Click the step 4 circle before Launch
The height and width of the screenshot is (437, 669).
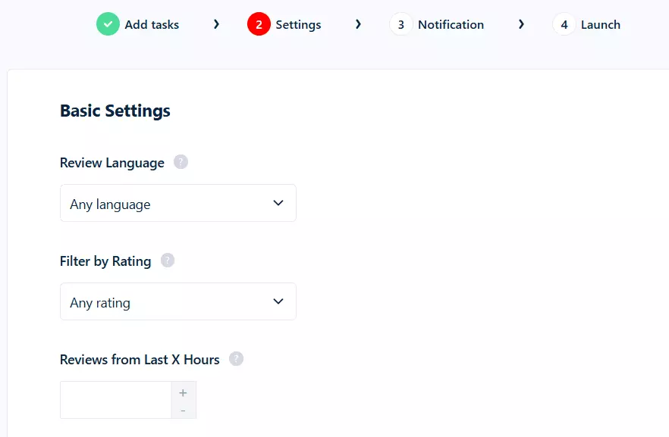tap(564, 24)
